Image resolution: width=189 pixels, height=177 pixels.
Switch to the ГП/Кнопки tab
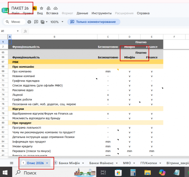coord(149,163)
